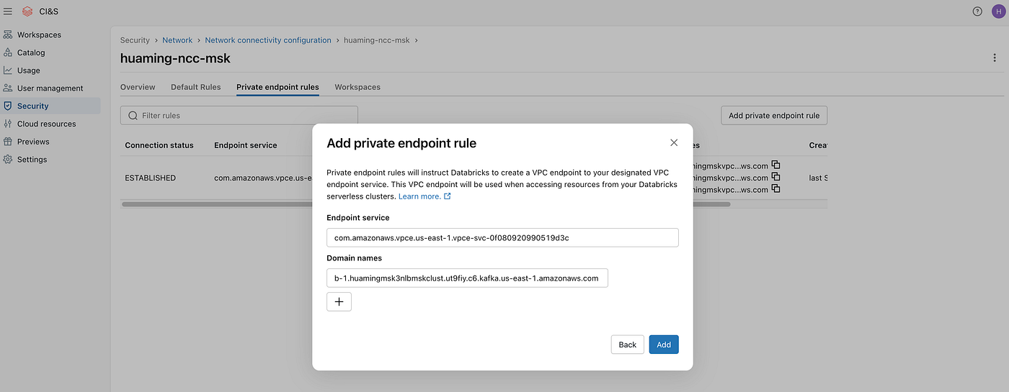Viewport: 1009px width, 392px height.
Task: Click the ESTABLISHED status cell
Action: (150, 178)
